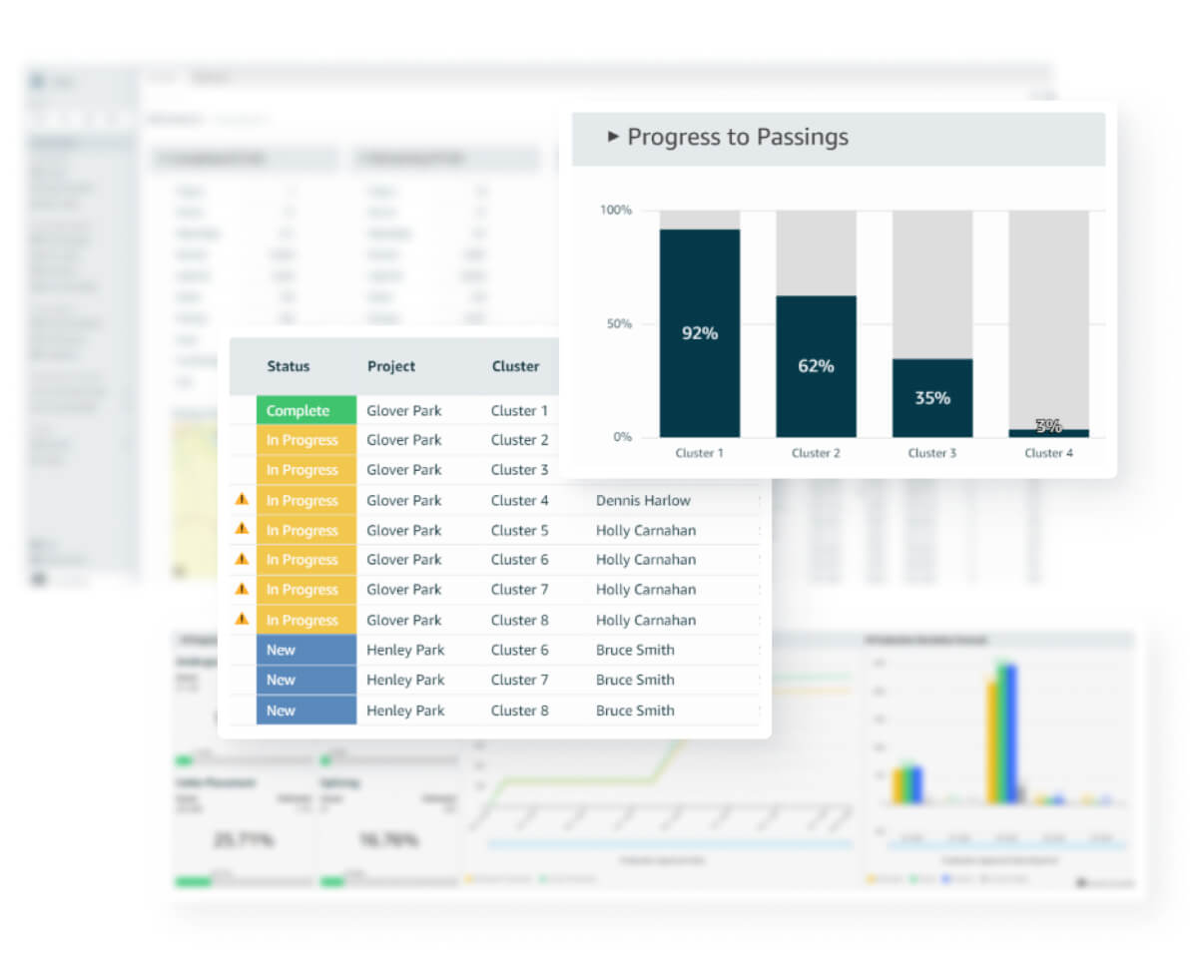
Task: Click warning icon on Glover Park Cluster 4 row
Action: [x=241, y=500]
